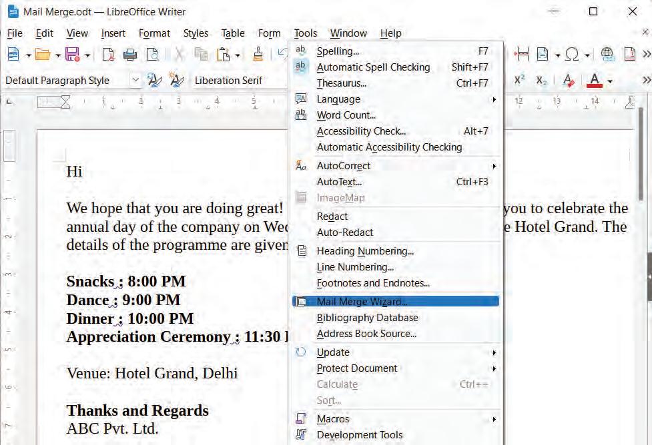The image size is (652, 445).
Task: Click the vertical scrollbar thumb
Action: coord(641,155)
